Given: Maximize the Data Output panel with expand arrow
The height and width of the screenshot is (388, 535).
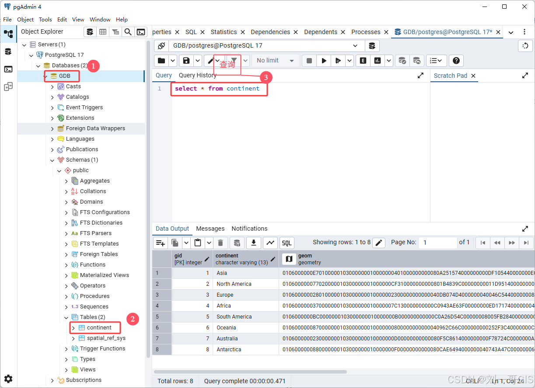Looking at the screenshot, I should 525,229.
